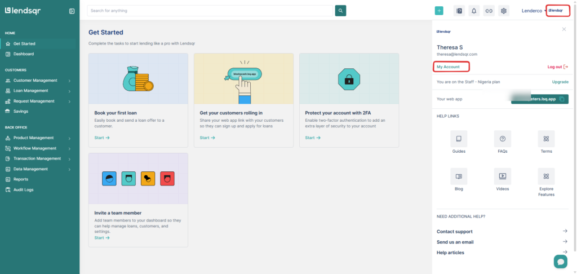Log out of the account
This screenshot has height=274, width=577.
tap(557, 67)
